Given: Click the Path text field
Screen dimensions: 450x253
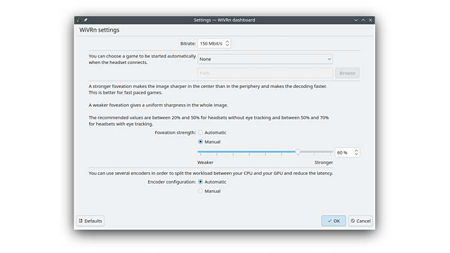Looking at the screenshot, I should coord(264,73).
